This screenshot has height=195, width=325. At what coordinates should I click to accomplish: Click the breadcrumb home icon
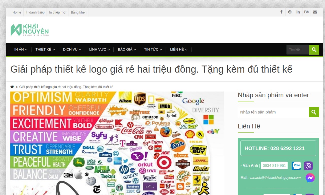click(12, 87)
